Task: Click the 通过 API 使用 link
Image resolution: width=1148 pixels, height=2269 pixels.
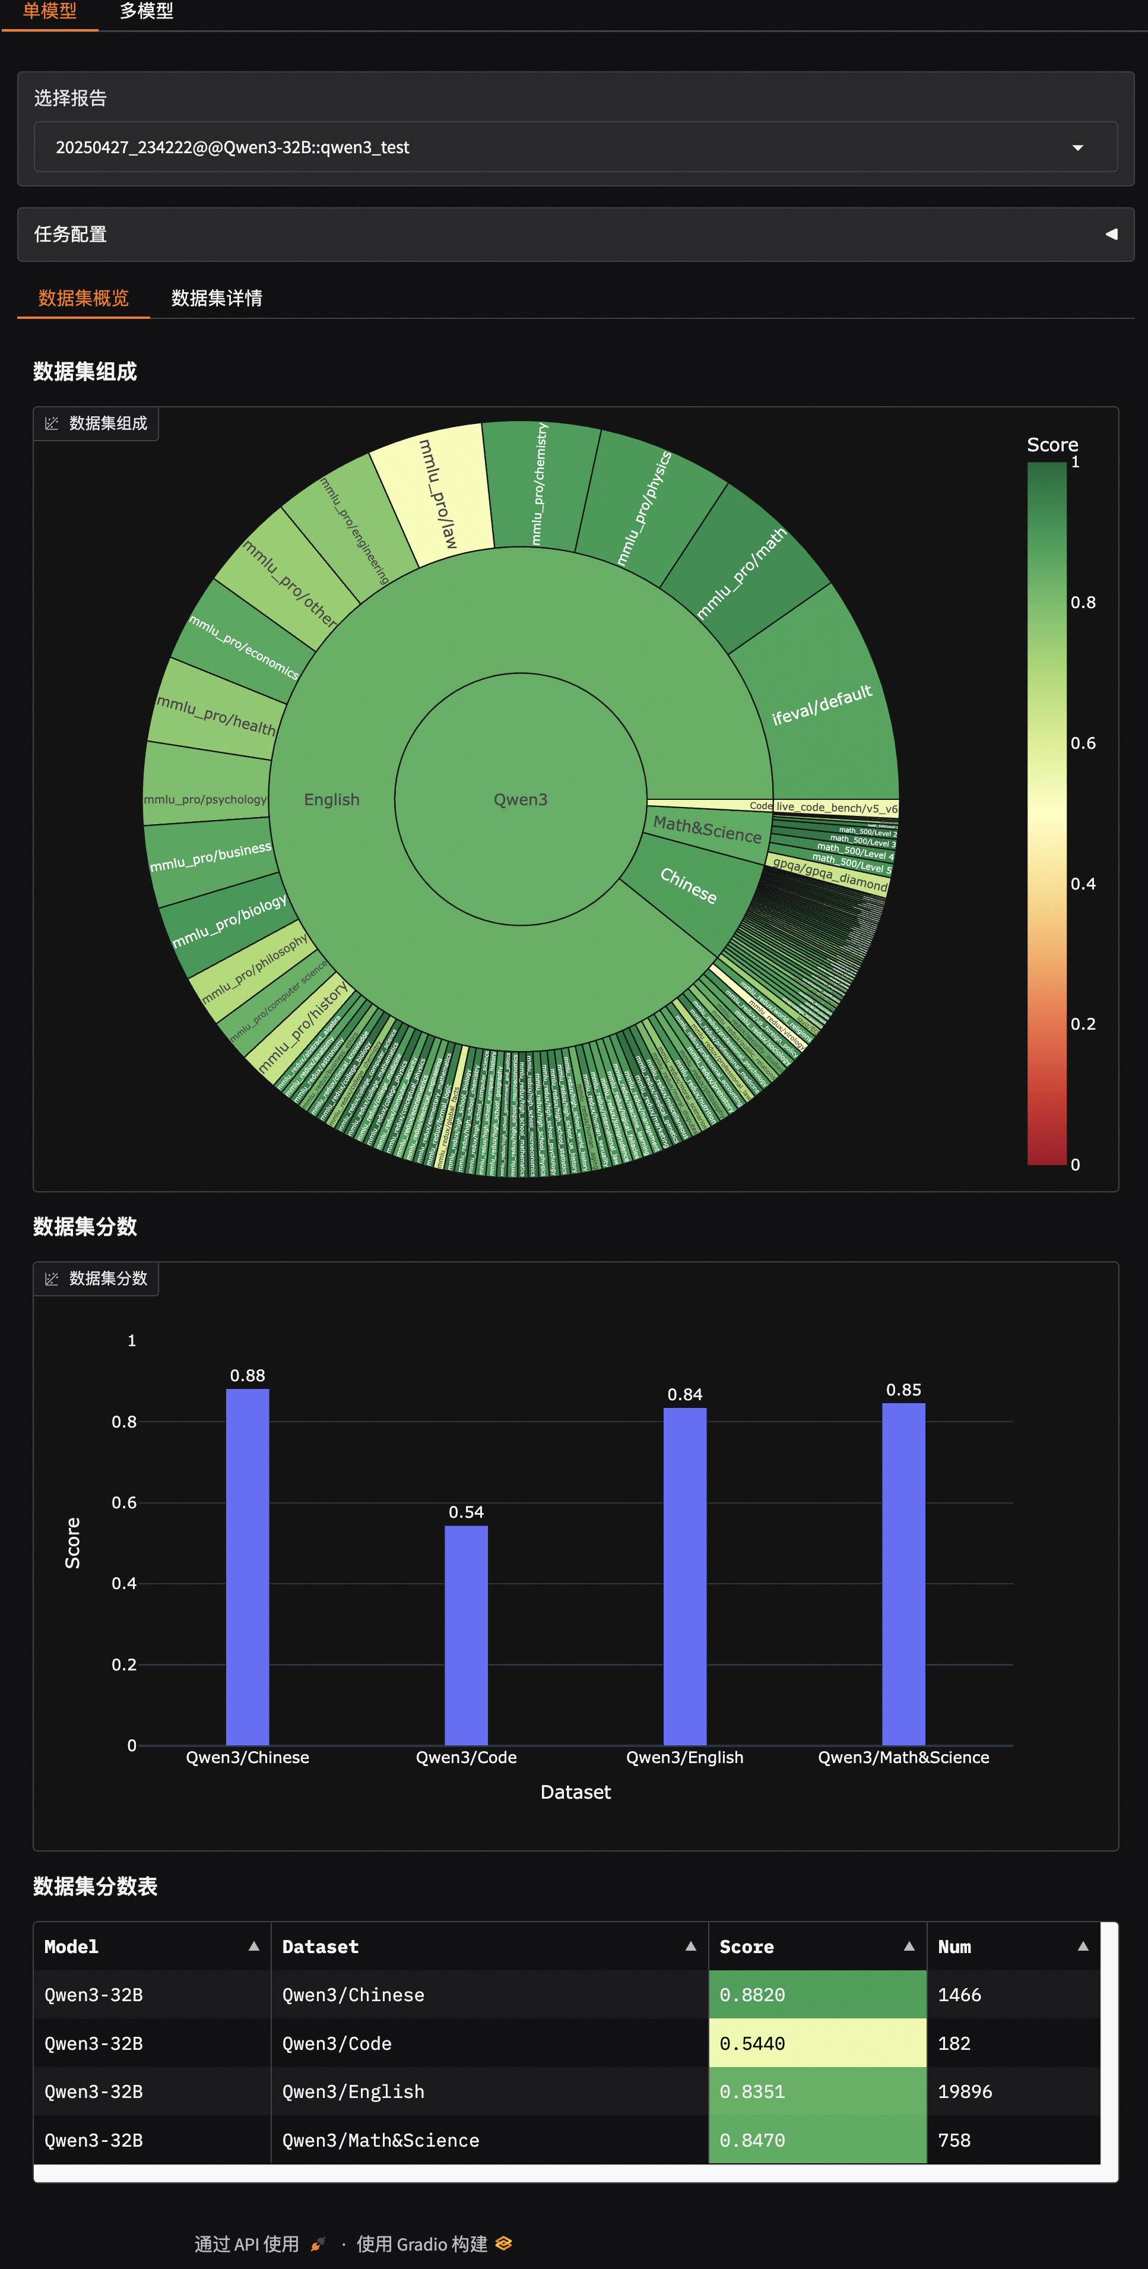Action: pos(248,2243)
